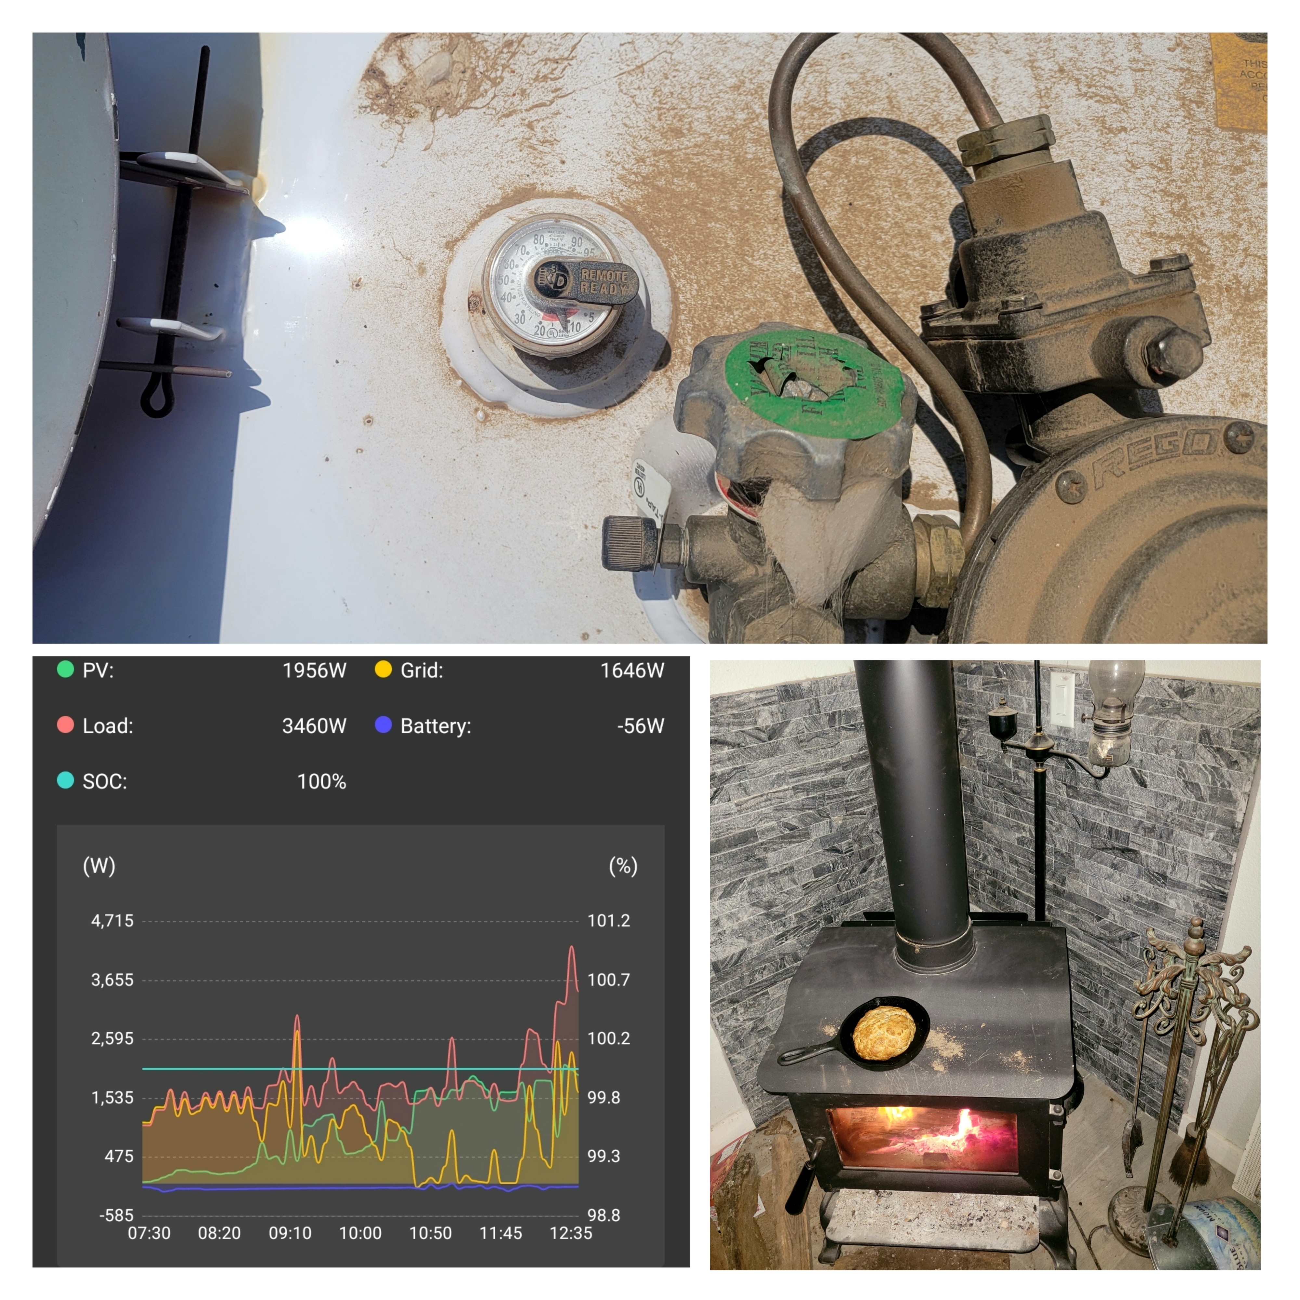Click the 100.2 percent axis tick
This screenshot has width=1300, height=1300.
[609, 1038]
